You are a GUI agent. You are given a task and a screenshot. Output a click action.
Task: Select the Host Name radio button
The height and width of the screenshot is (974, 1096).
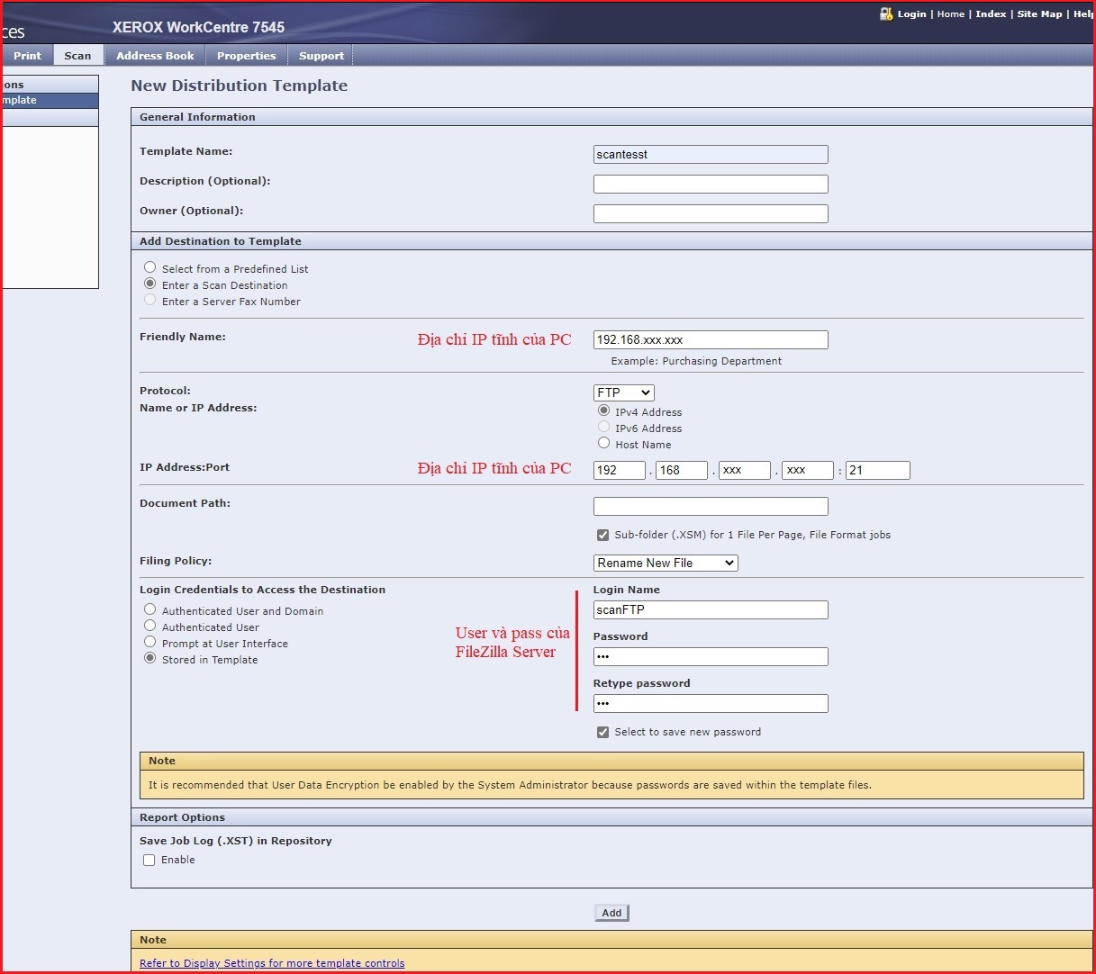click(604, 443)
